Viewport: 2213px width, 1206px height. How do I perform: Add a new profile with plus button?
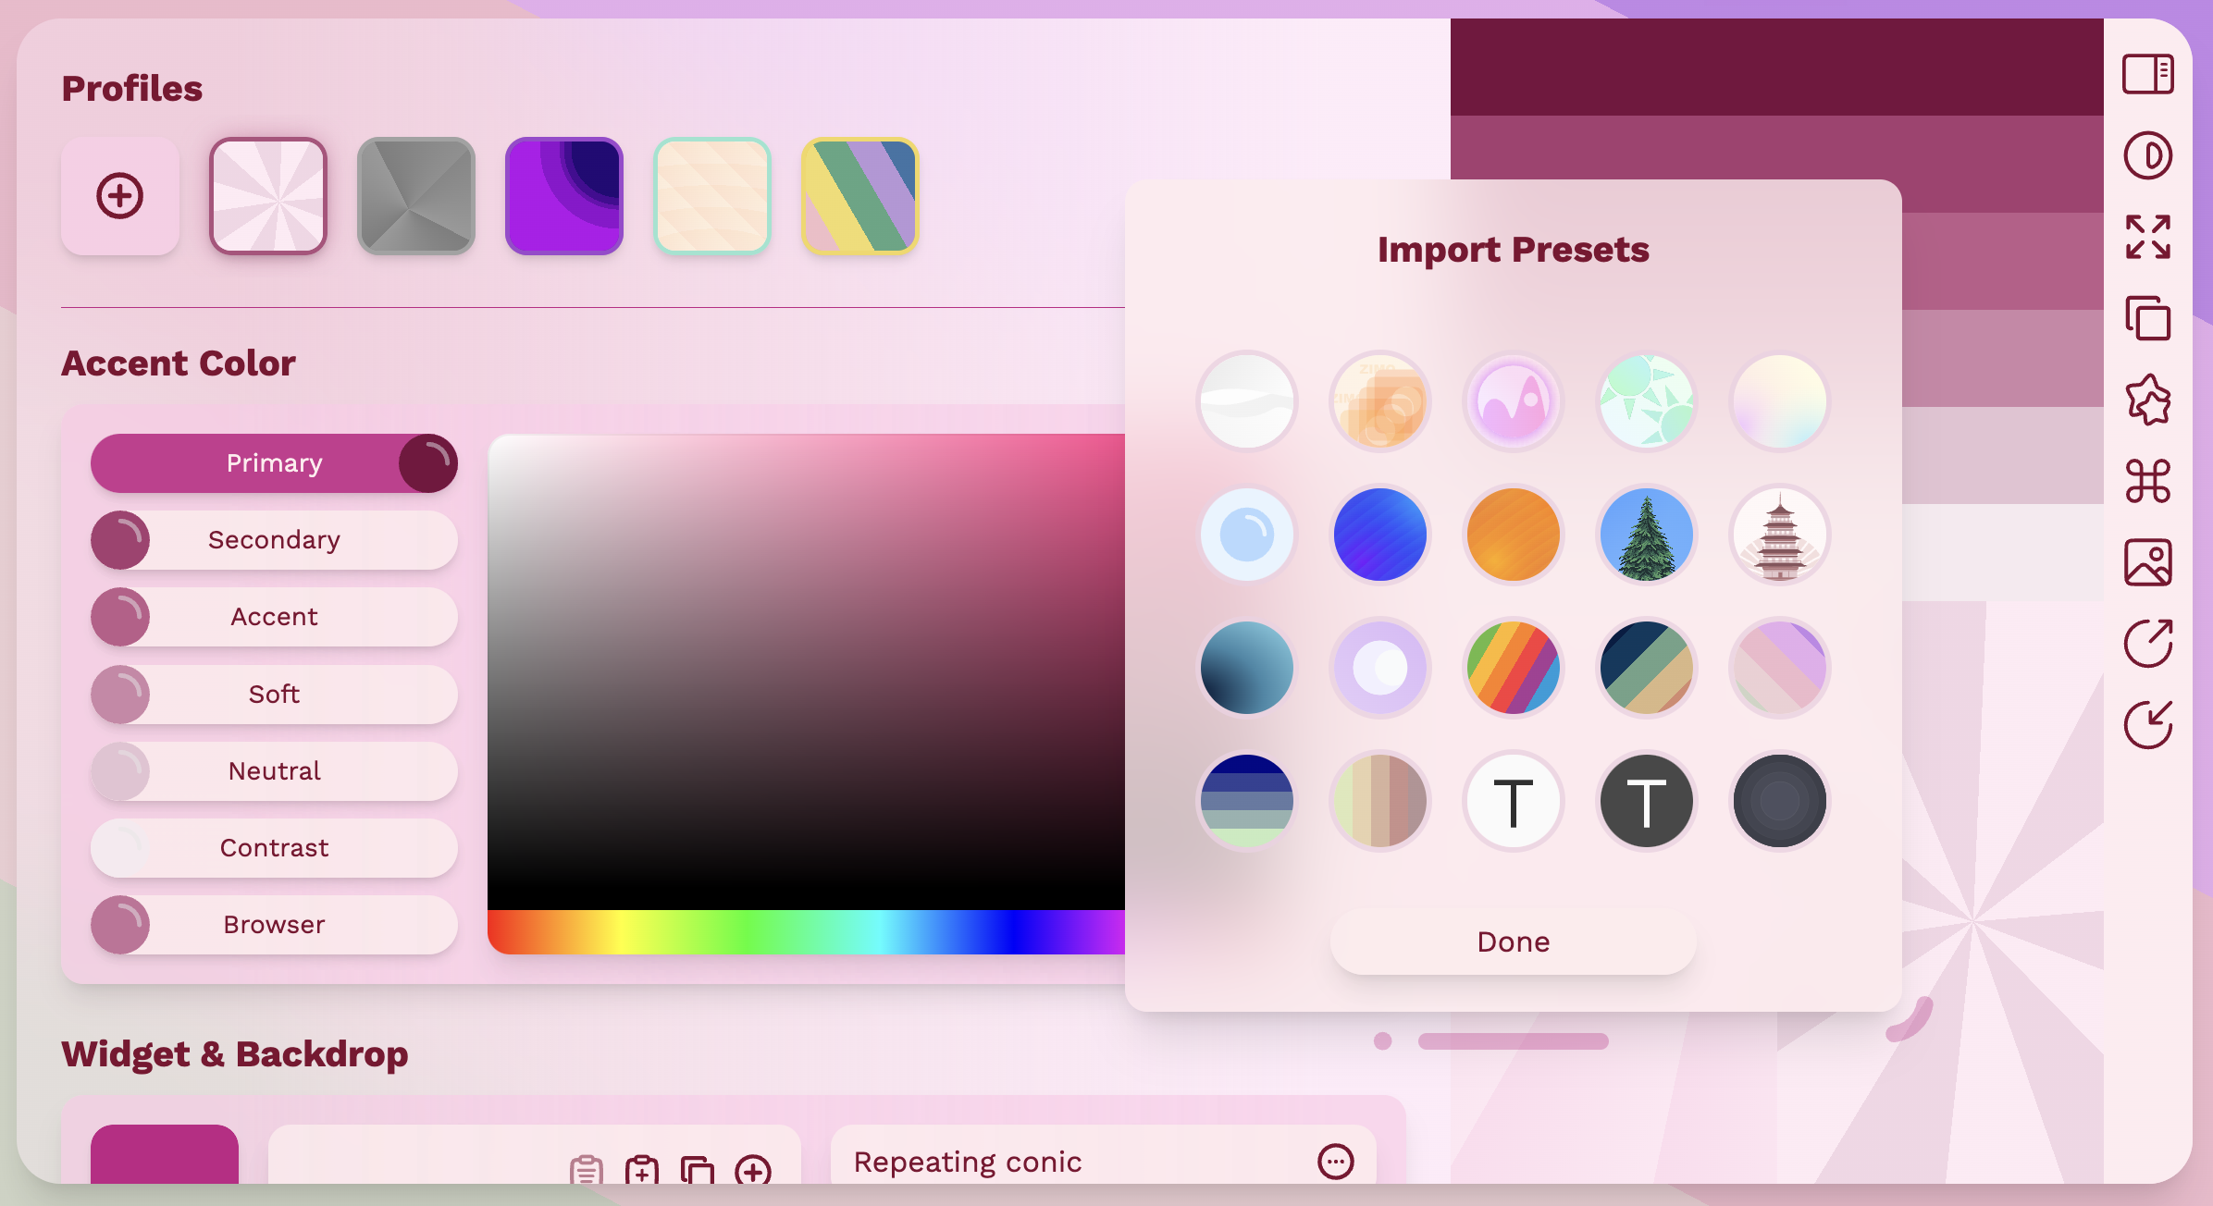120,196
